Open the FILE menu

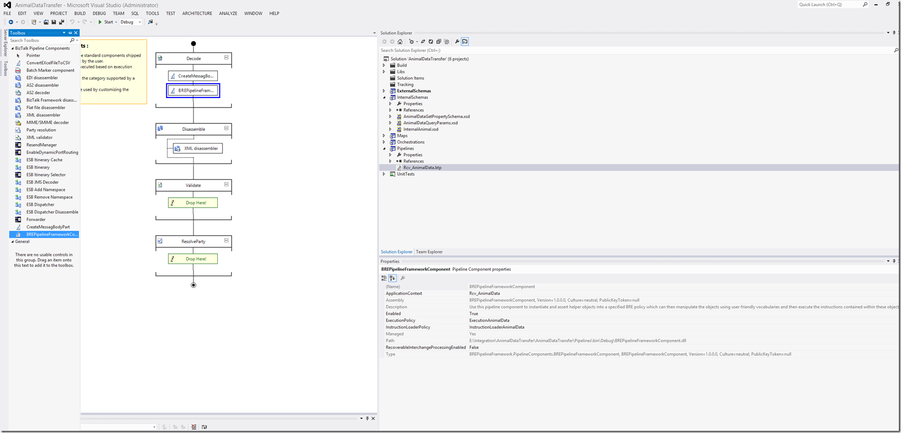[7, 13]
